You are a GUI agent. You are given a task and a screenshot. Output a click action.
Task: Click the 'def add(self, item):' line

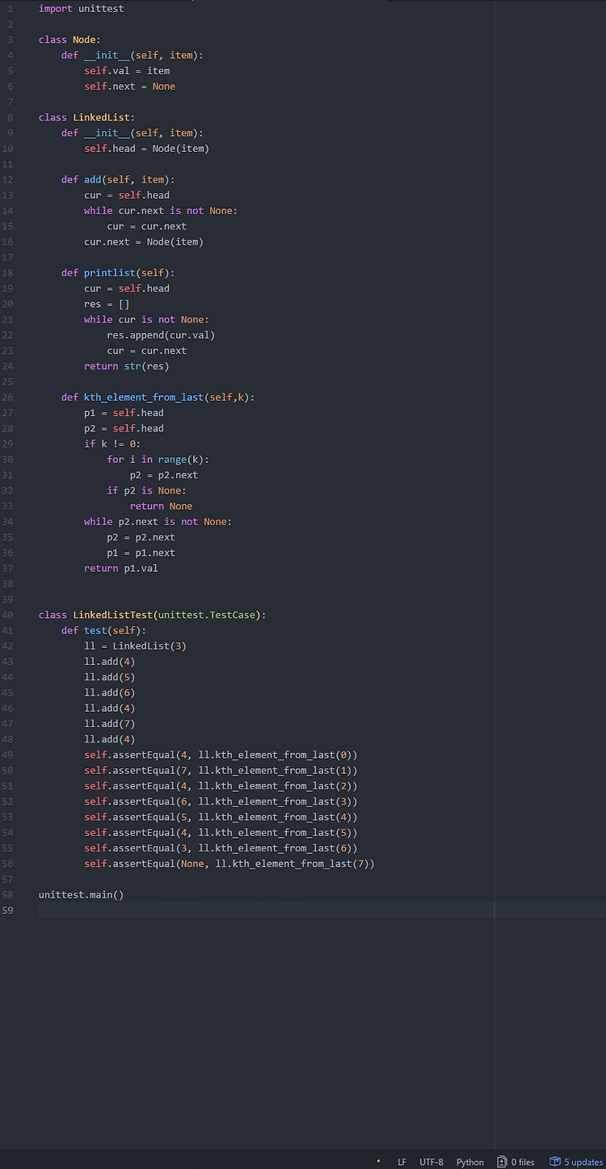118,179
